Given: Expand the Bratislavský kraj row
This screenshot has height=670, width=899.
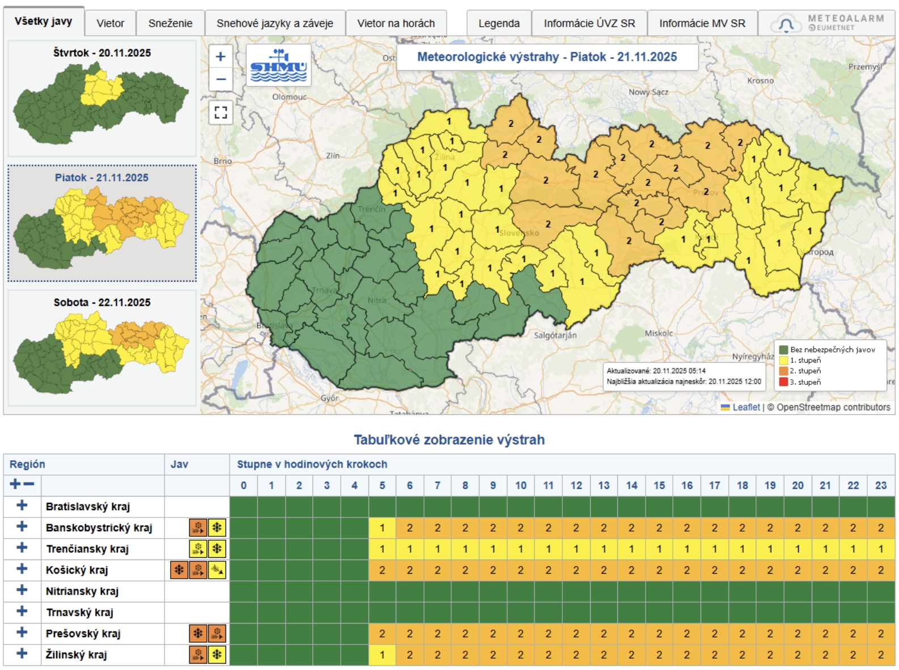Looking at the screenshot, I should click(22, 506).
